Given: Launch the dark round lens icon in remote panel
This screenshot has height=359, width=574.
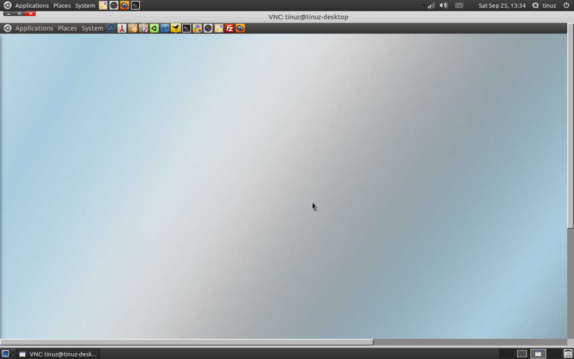Looking at the screenshot, I should 208,28.
